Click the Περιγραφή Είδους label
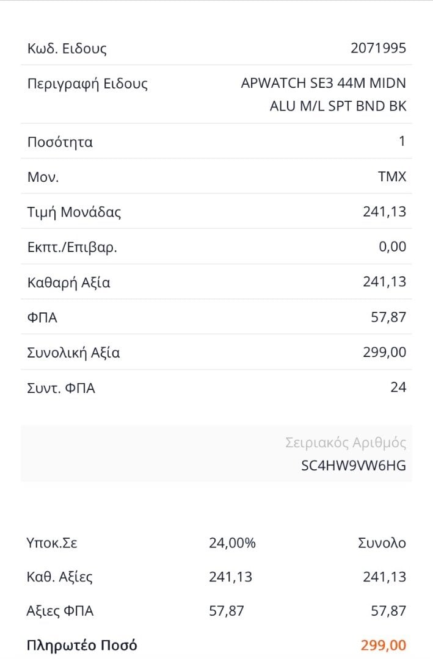 click(87, 84)
